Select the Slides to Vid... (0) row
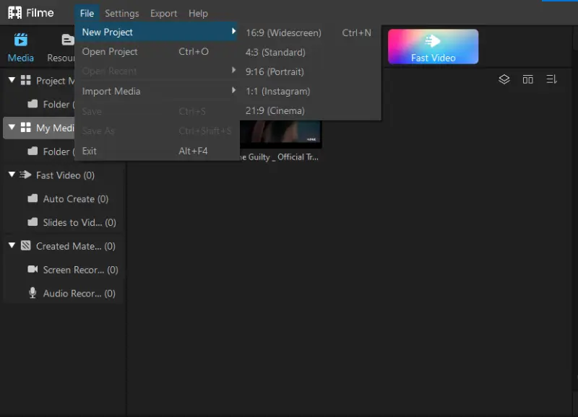578x417 pixels. tap(64, 222)
